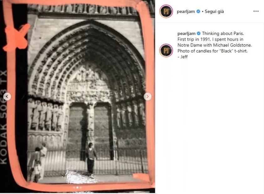
Task: Click the orange X mark on the photo
Action: coord(16,37)
